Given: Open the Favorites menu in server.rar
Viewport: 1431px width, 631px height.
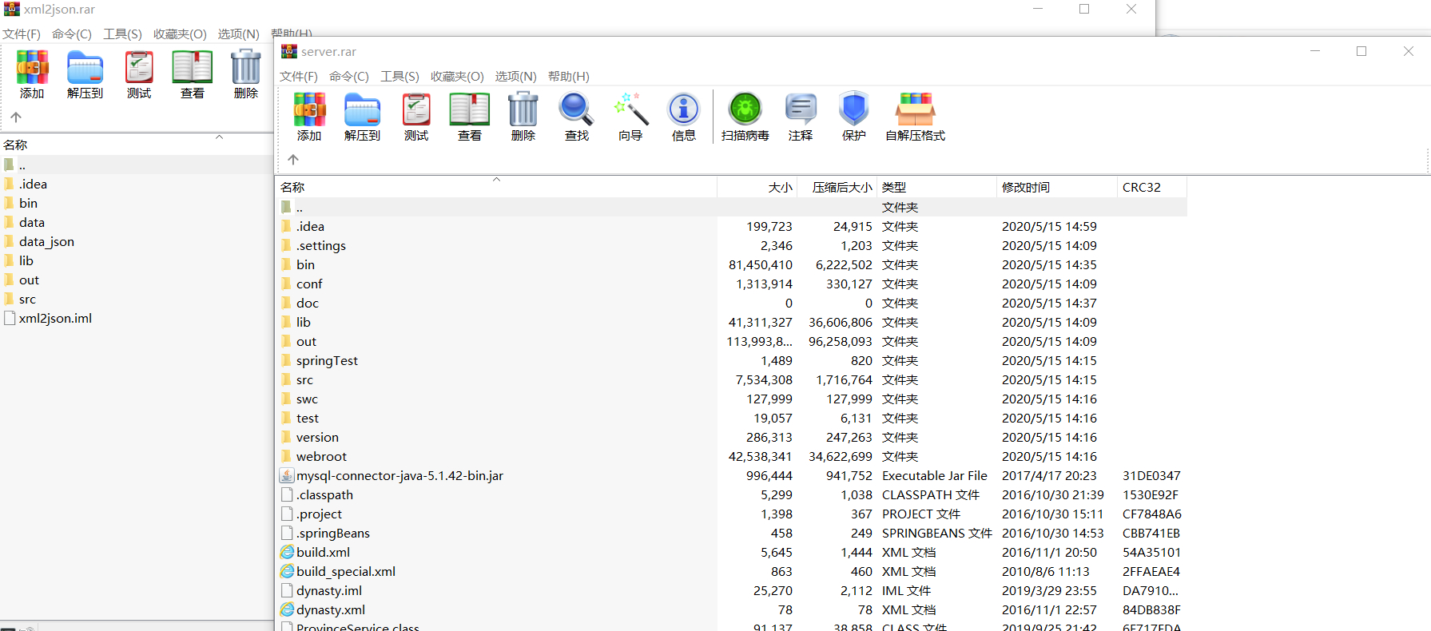Looking at the screenshot, I should [x=457, y=77].
